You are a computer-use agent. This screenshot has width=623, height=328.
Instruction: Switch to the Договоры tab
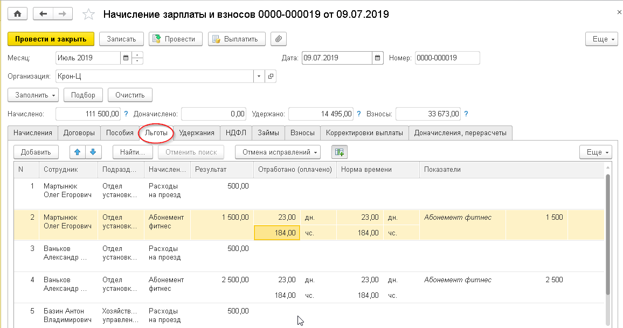[x=79, y=133]
